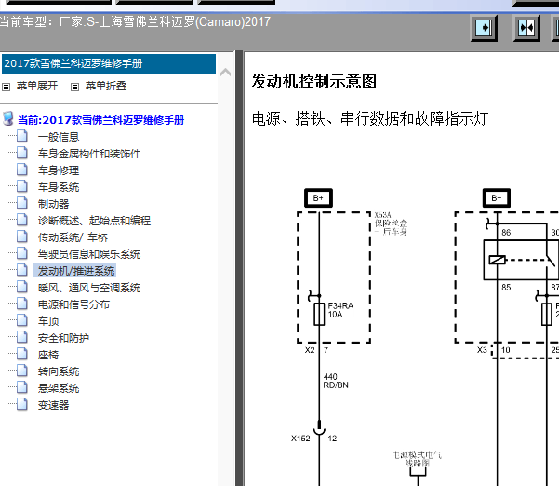Select 传动系统/车桥 entry

click(73, 237)
